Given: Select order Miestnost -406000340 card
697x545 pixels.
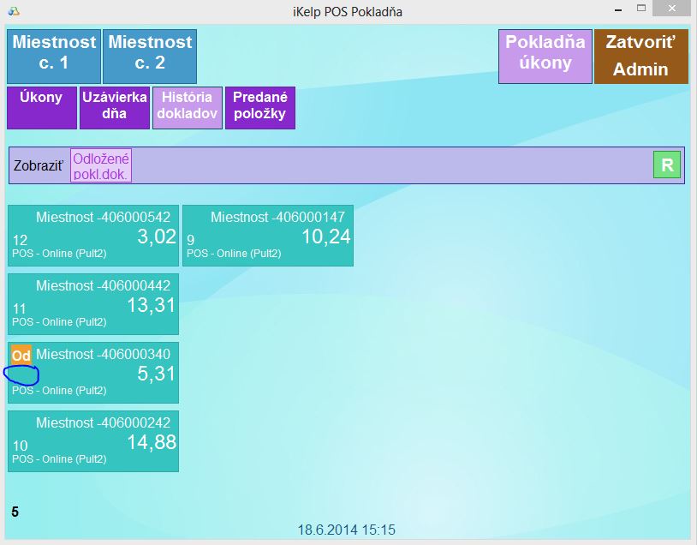Looking at the screenshot, I should pos(93,373).
